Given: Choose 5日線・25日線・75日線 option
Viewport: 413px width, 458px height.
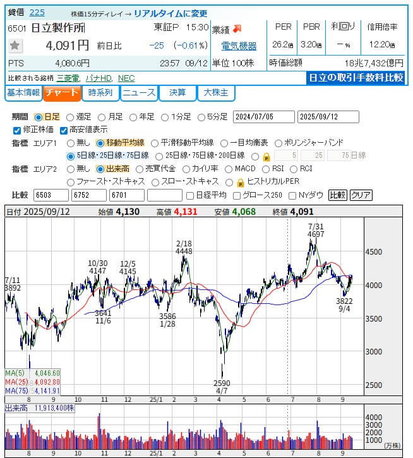Looking at the screenshot, I should (x=70, y=157).
